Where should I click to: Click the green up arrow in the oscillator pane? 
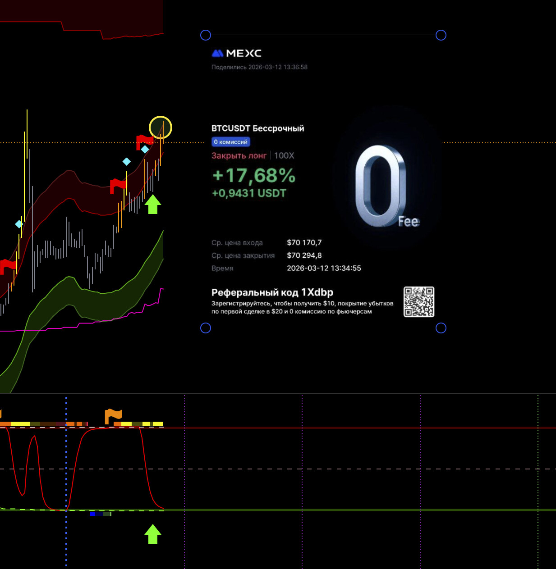153,534
